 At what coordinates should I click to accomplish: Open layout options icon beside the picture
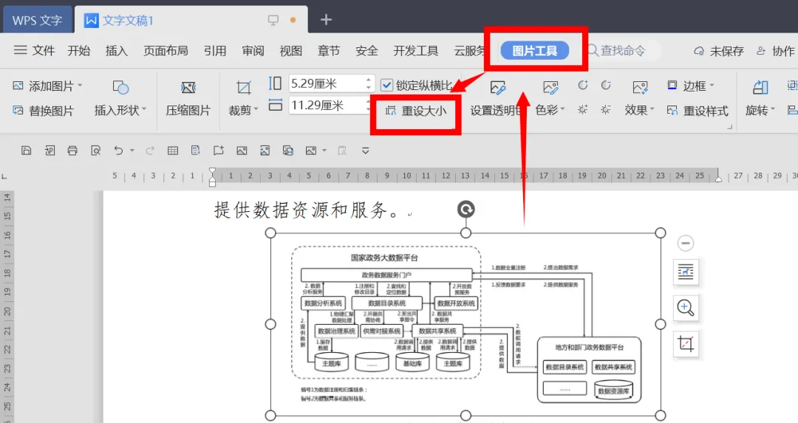point(686,272)
